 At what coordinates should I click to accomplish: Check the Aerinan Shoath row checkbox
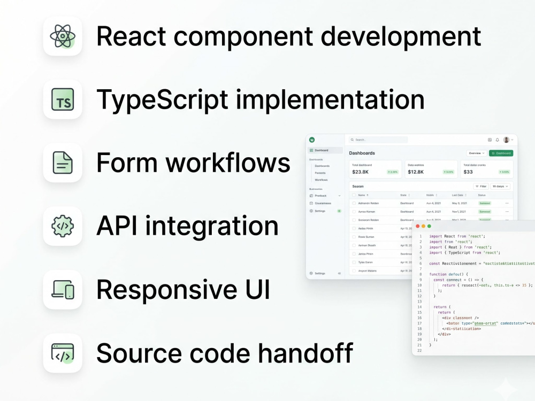354,245
